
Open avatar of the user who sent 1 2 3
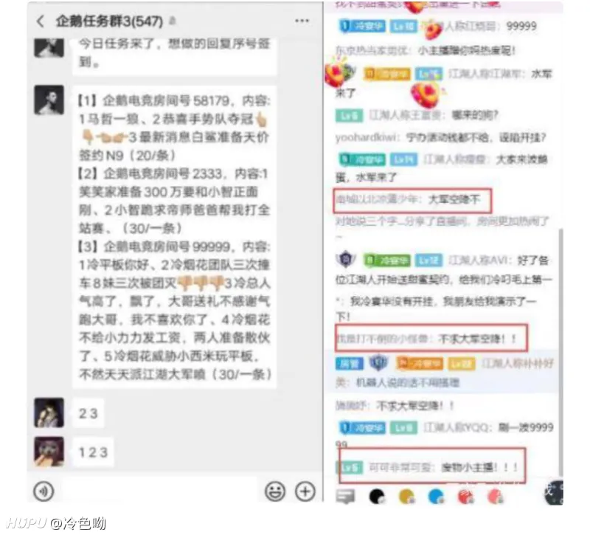49,452
